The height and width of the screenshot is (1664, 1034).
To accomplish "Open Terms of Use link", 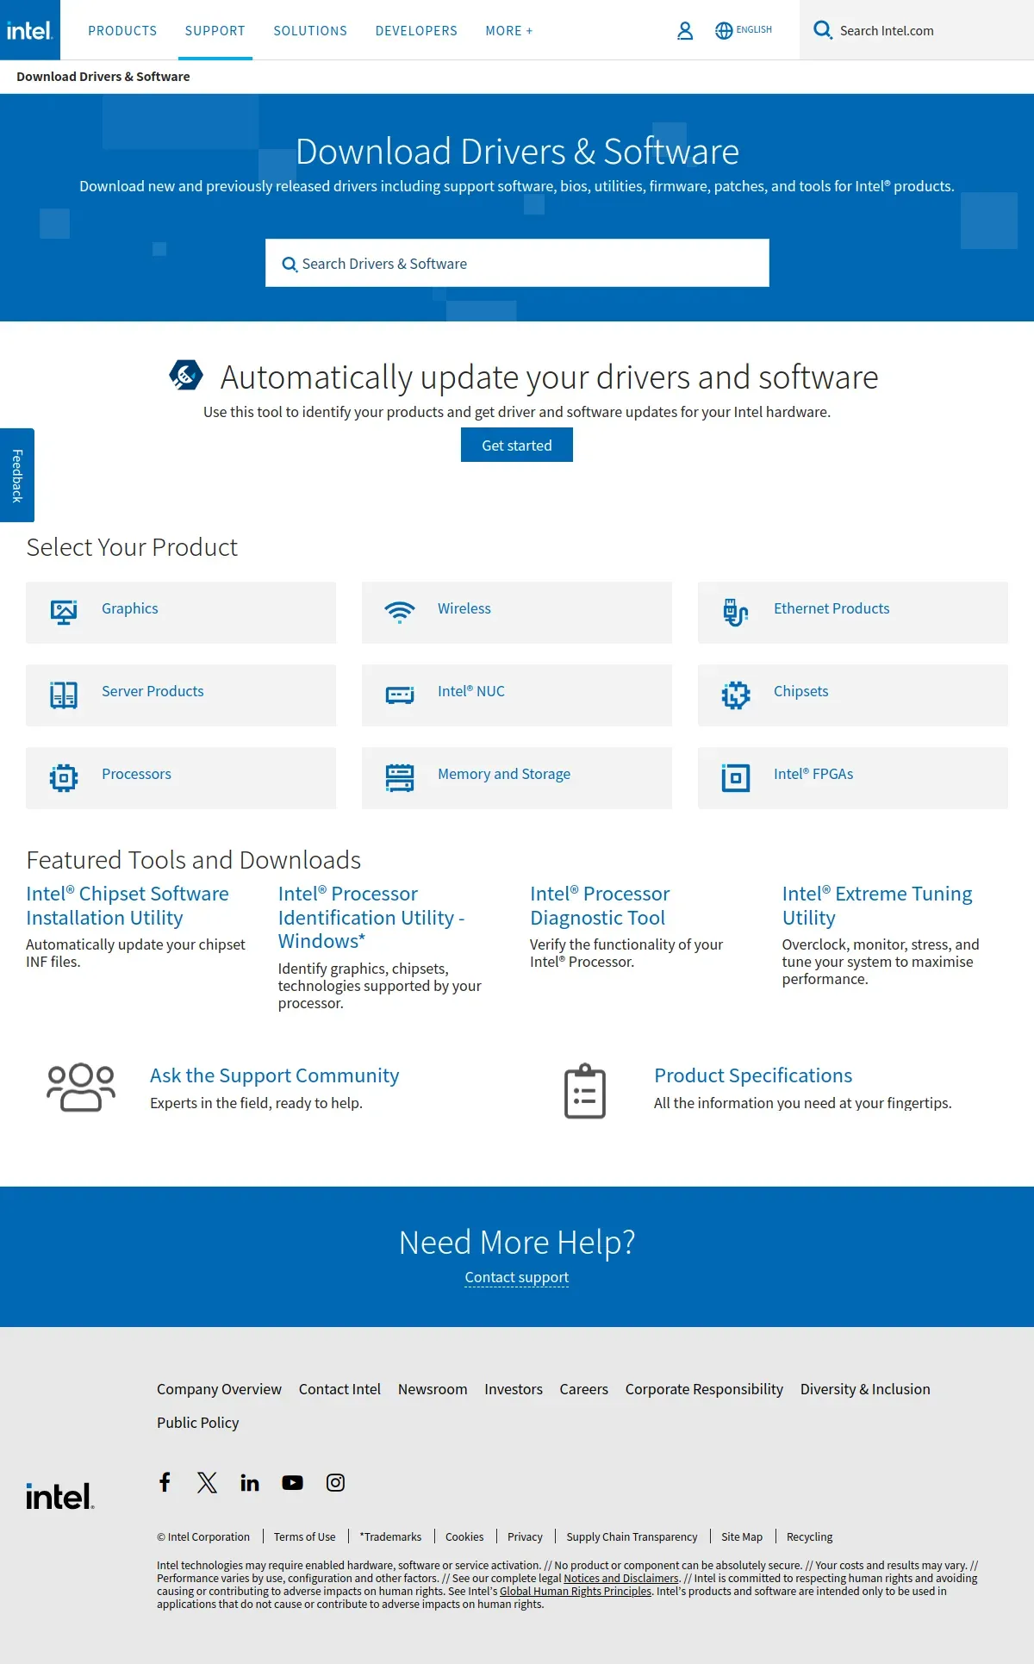I will (x=305, y=1536).
